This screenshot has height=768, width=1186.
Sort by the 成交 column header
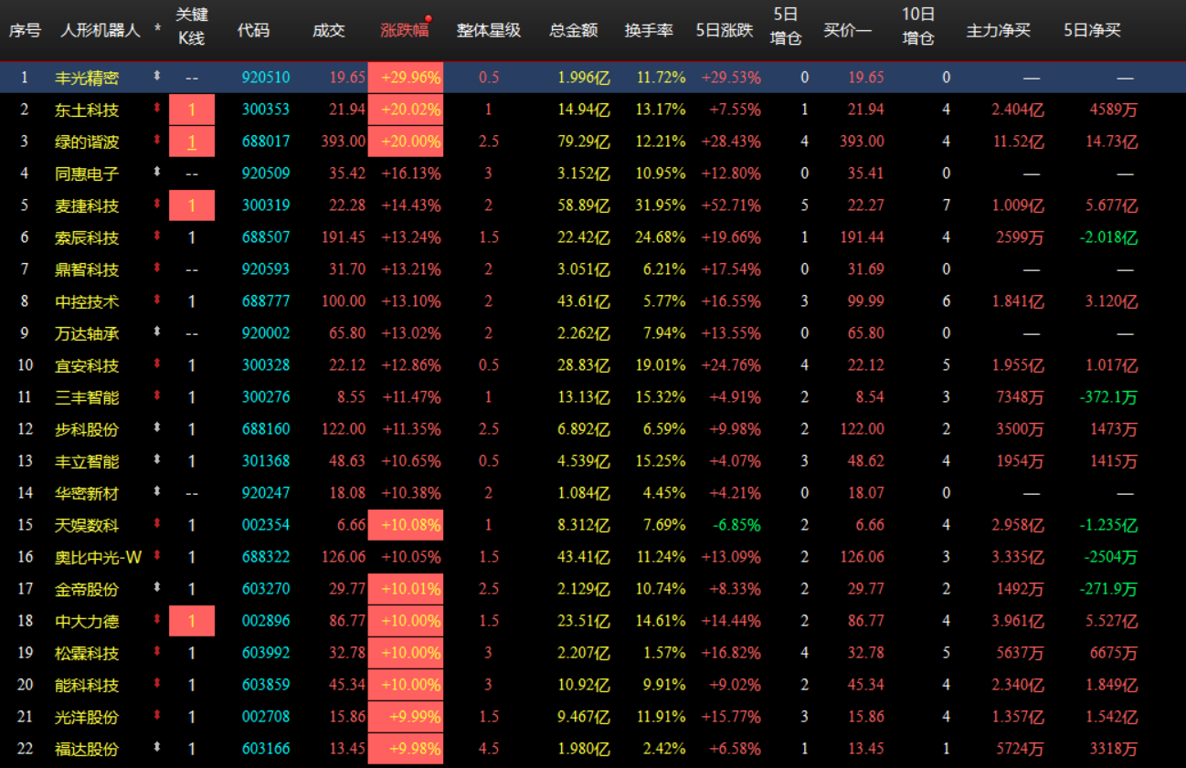coord(329,30)
